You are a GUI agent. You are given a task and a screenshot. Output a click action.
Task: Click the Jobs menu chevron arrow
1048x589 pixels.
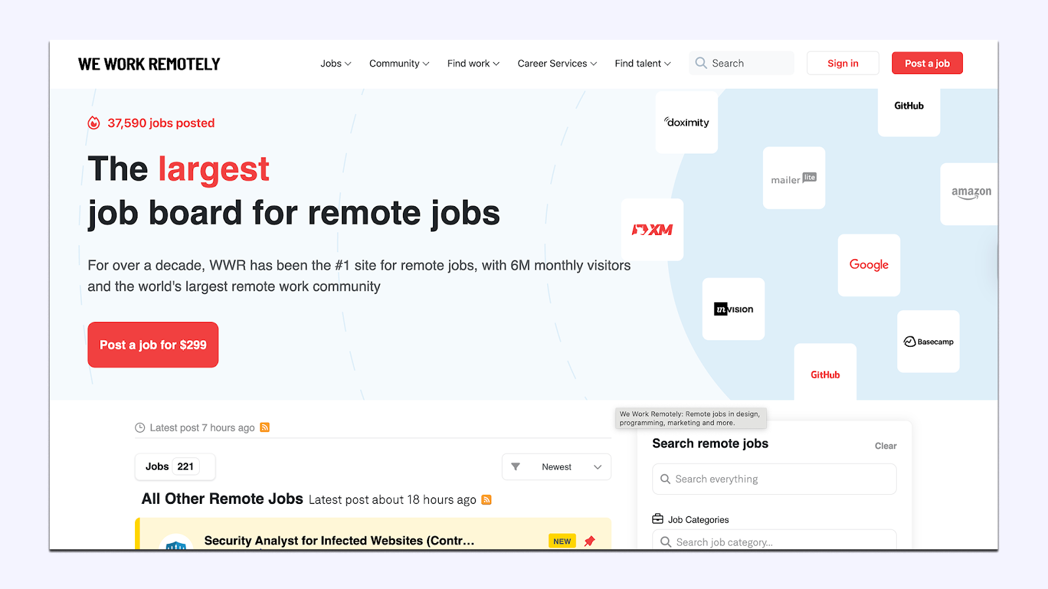348,63
